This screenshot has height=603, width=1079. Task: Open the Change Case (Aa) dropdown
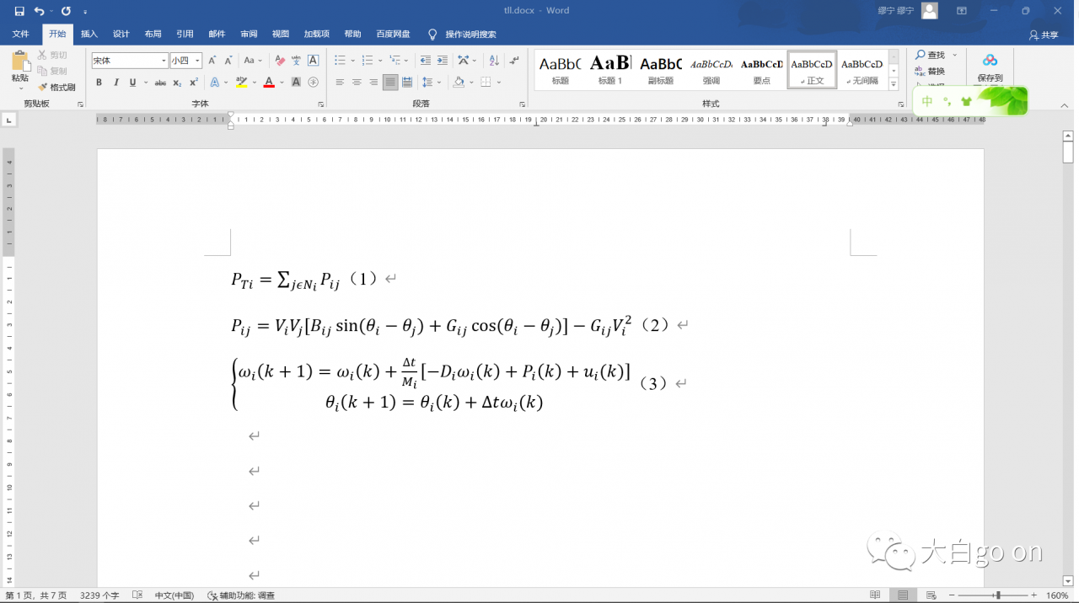[x=253, y=61]
